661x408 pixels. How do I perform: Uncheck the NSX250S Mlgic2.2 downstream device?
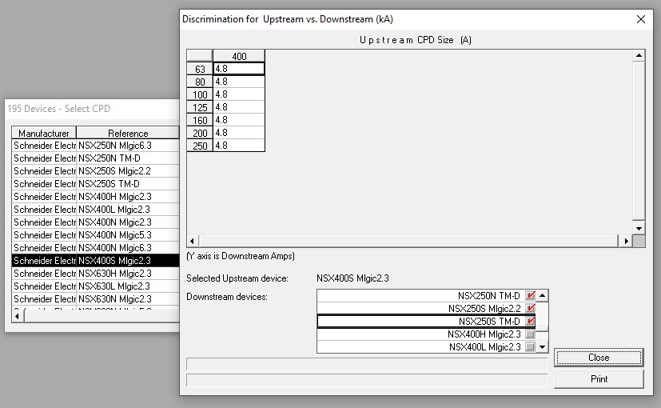click(530, 308)
